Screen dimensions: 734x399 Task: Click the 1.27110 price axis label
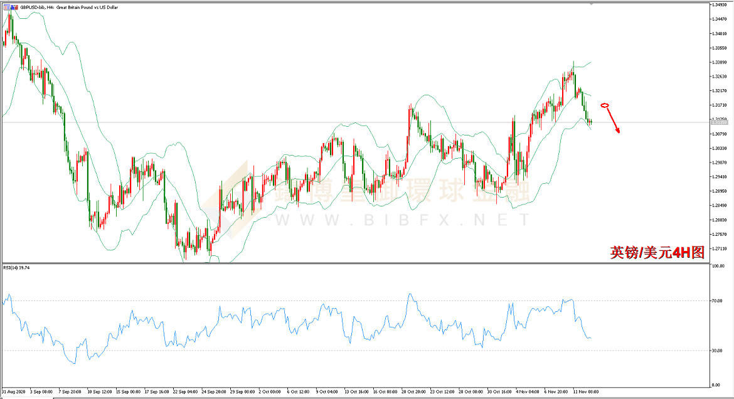[719, 248]
